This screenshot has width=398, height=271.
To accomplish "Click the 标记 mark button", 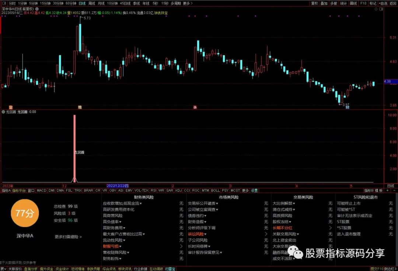I will [x=373, y=3].
